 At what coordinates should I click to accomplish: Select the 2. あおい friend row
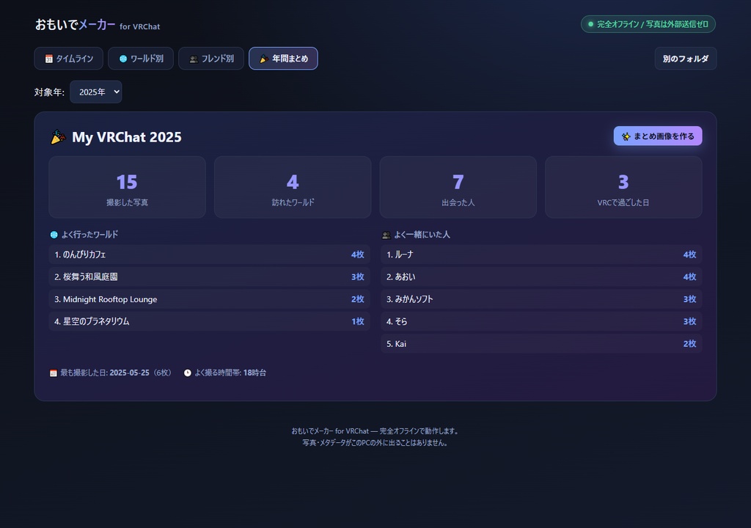tap(541, 277)
